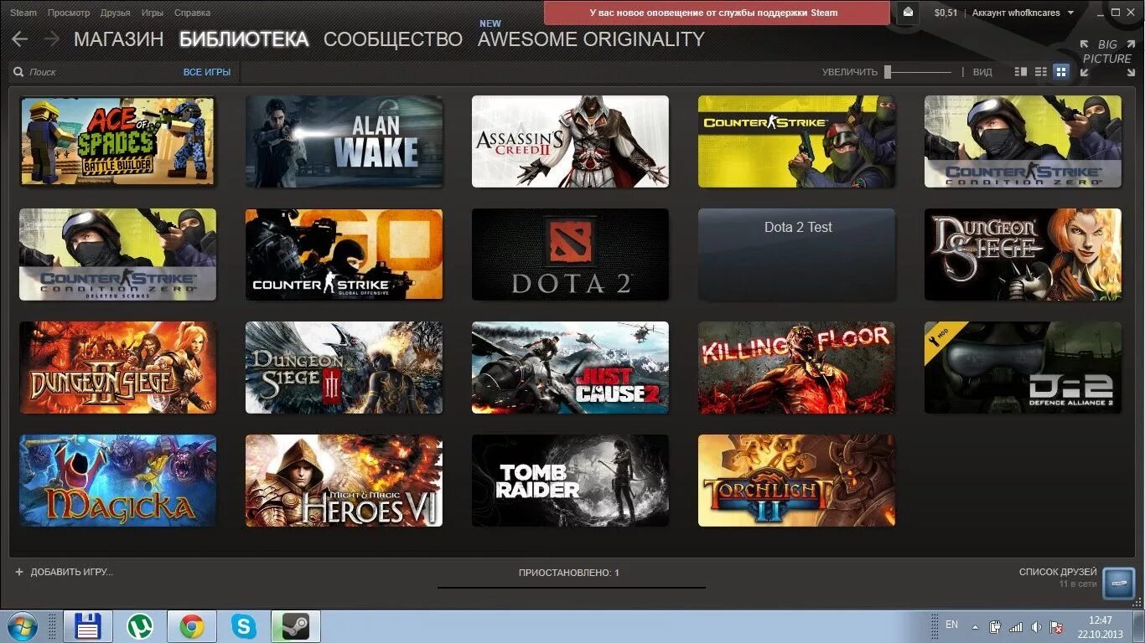Switch to list view layout
The height and width of the screenshot is (643, 1145).
point(1041,72)
